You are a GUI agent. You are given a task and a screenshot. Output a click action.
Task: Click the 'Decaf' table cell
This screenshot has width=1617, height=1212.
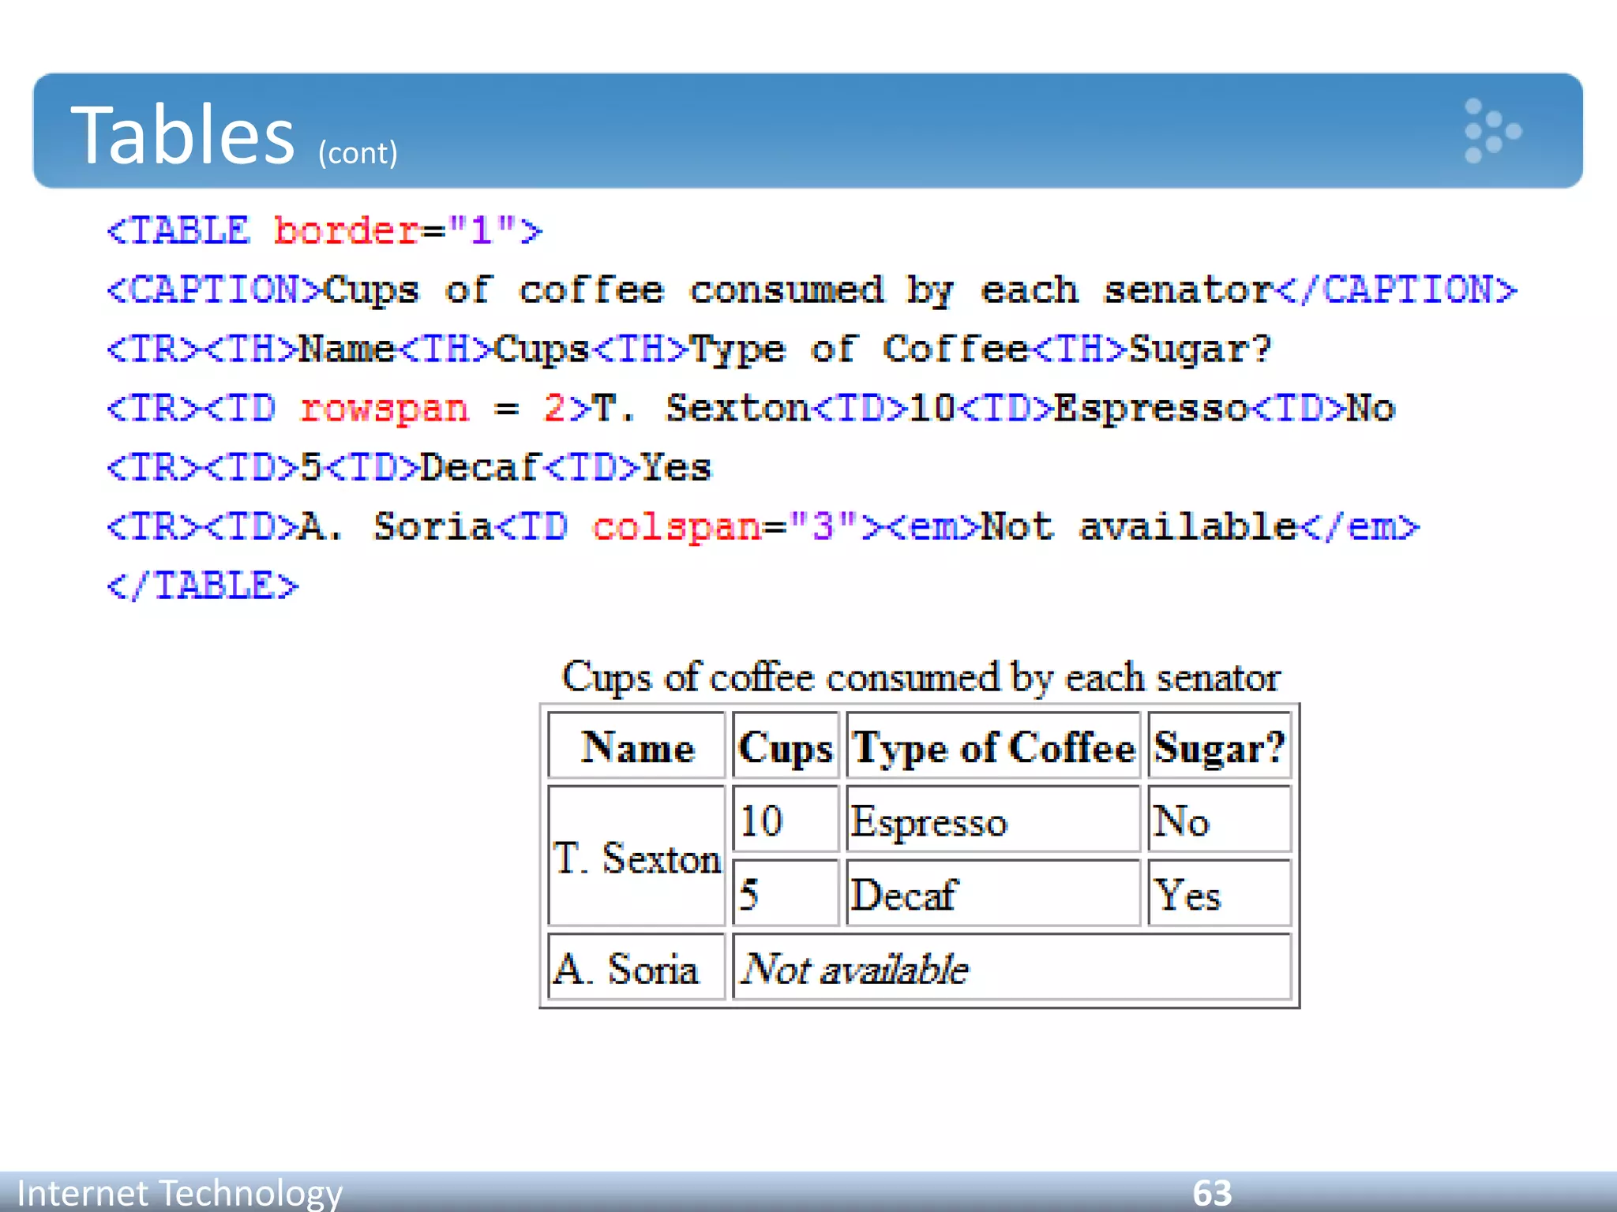(x=993, y=893)
